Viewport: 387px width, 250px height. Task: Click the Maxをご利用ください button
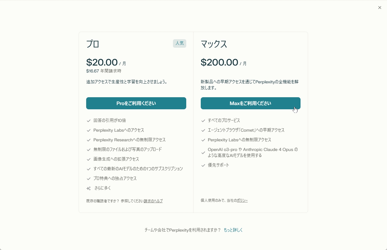coord(250,103)
